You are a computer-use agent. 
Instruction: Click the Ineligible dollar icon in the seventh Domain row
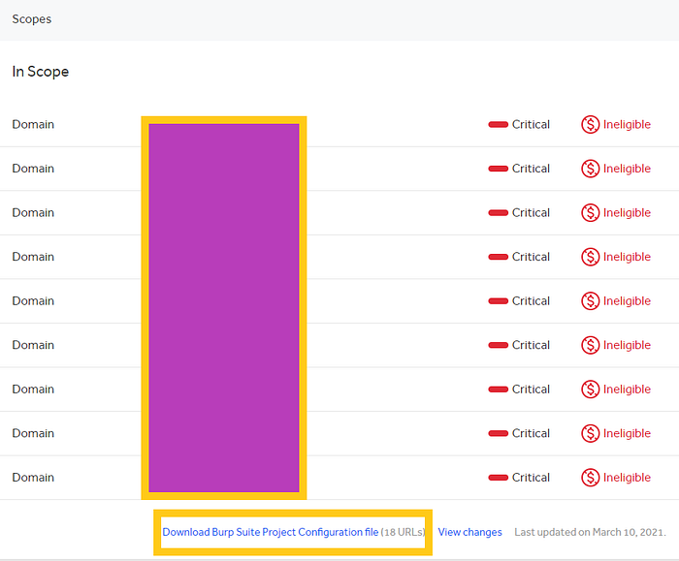pos(590,390)
